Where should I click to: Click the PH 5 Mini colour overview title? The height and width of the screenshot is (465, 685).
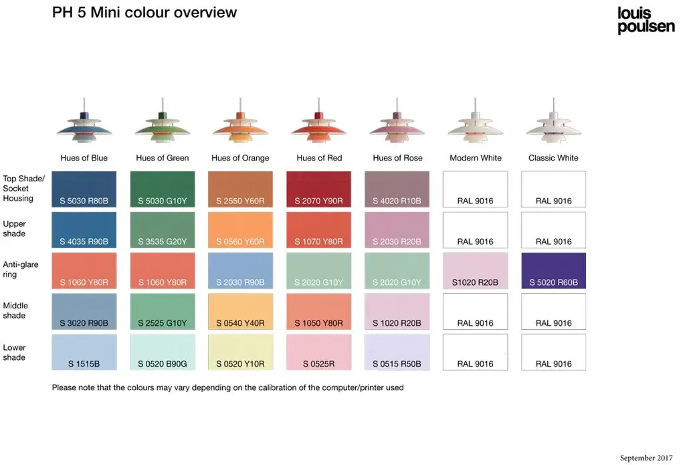click(144, 13)
